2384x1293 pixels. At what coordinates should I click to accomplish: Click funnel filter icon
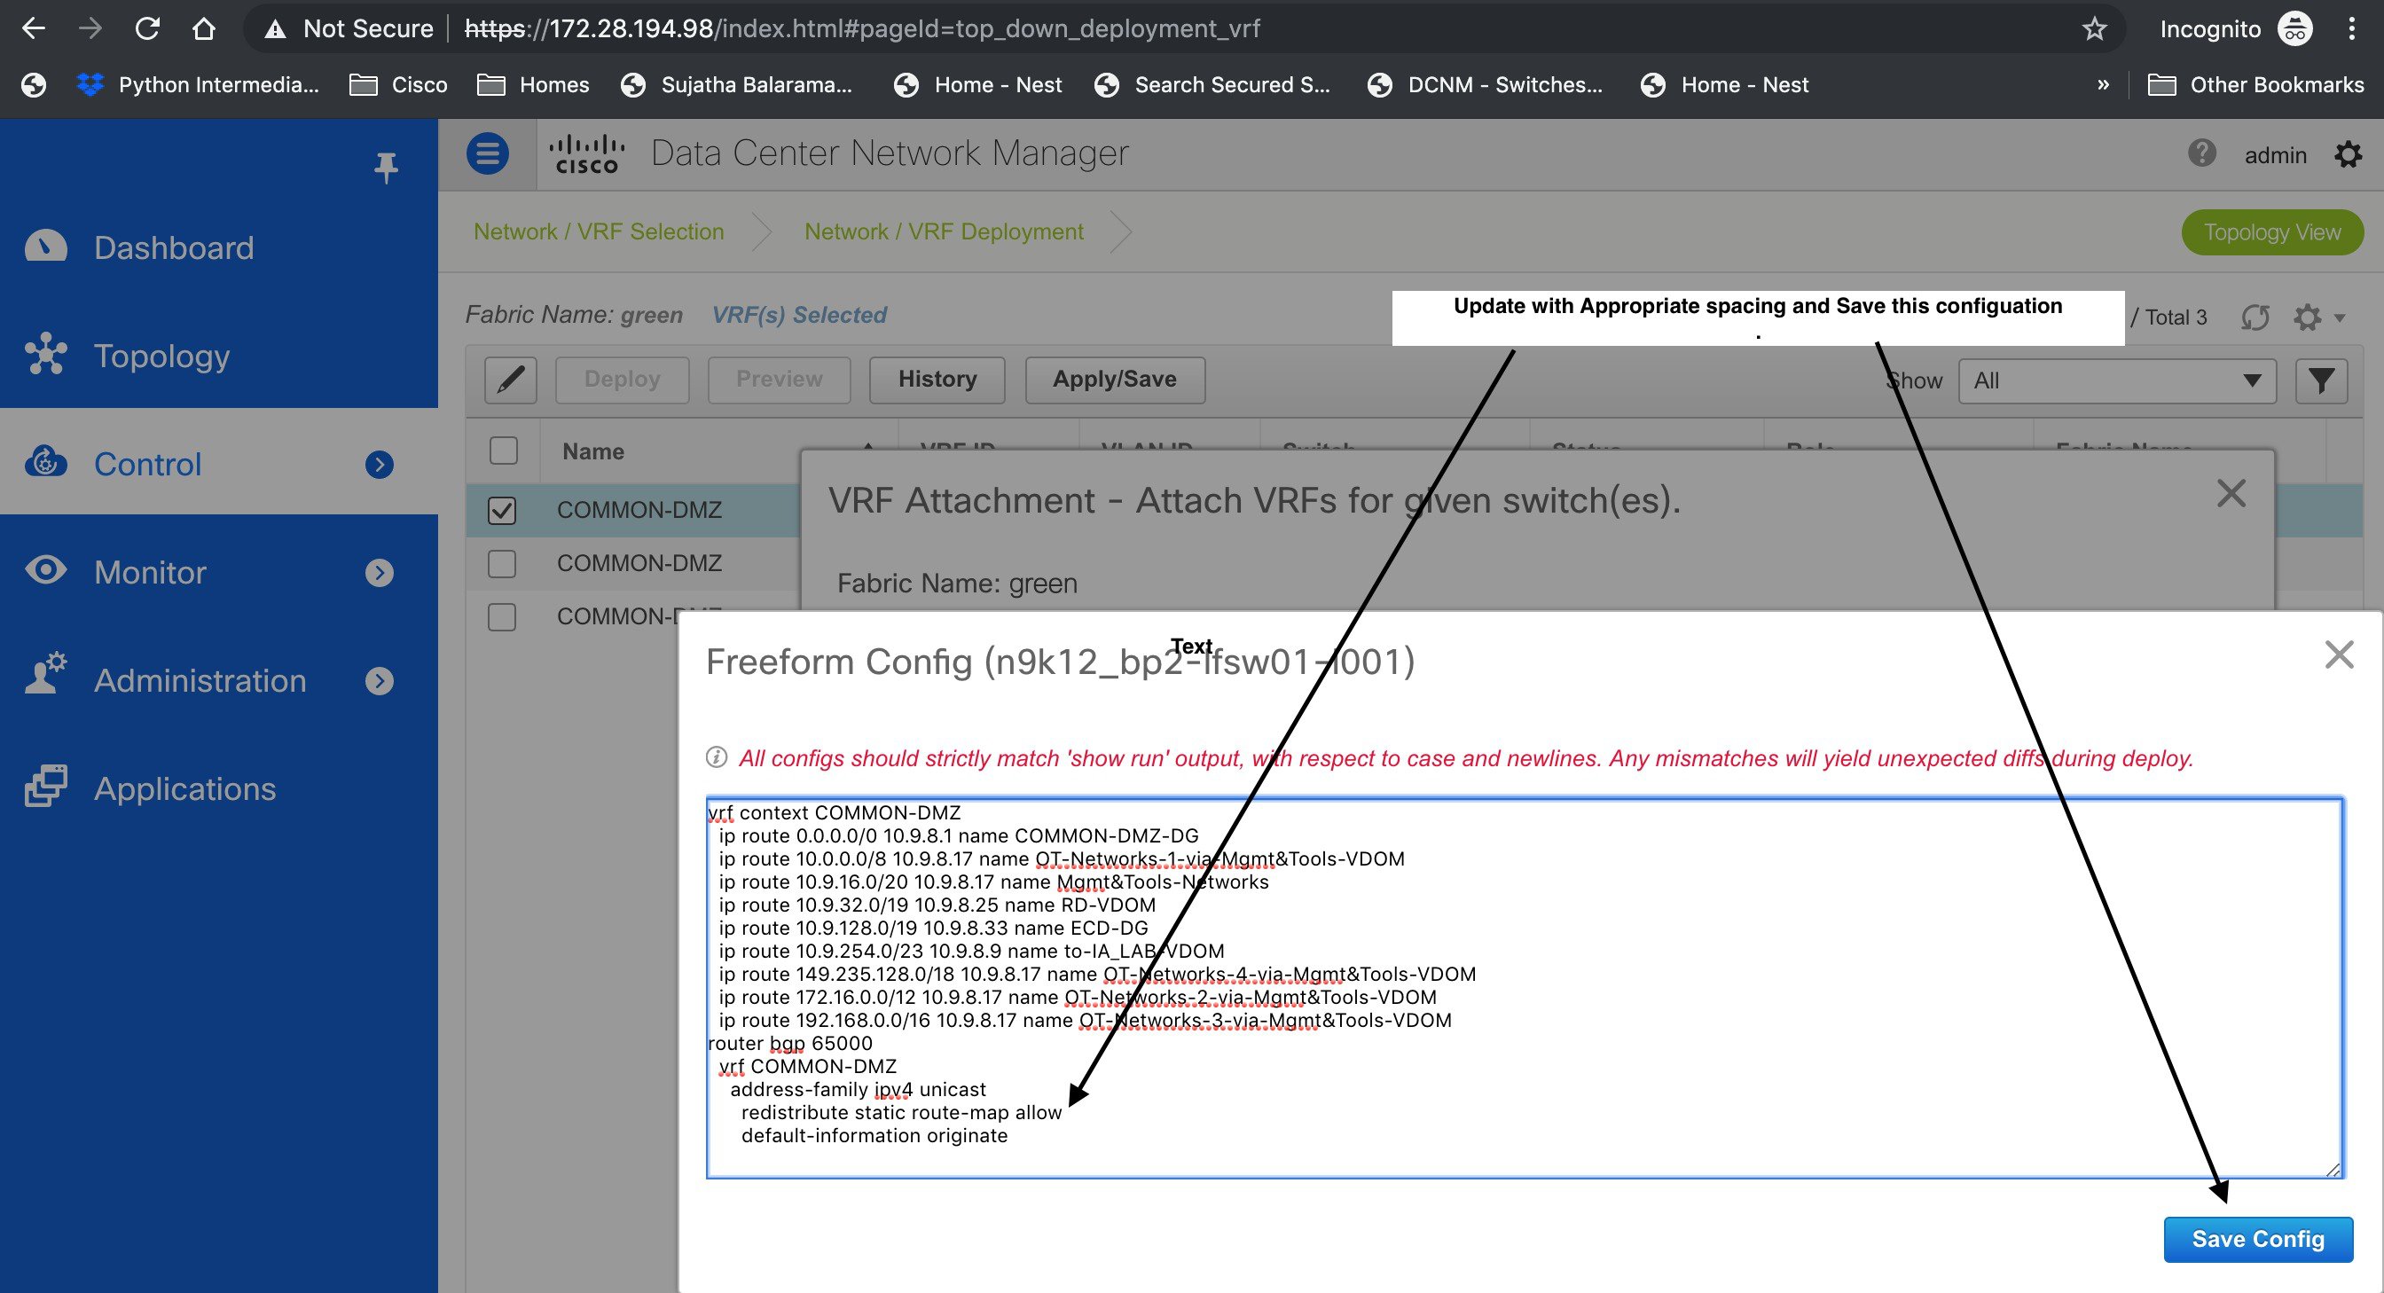[2321, 380]
